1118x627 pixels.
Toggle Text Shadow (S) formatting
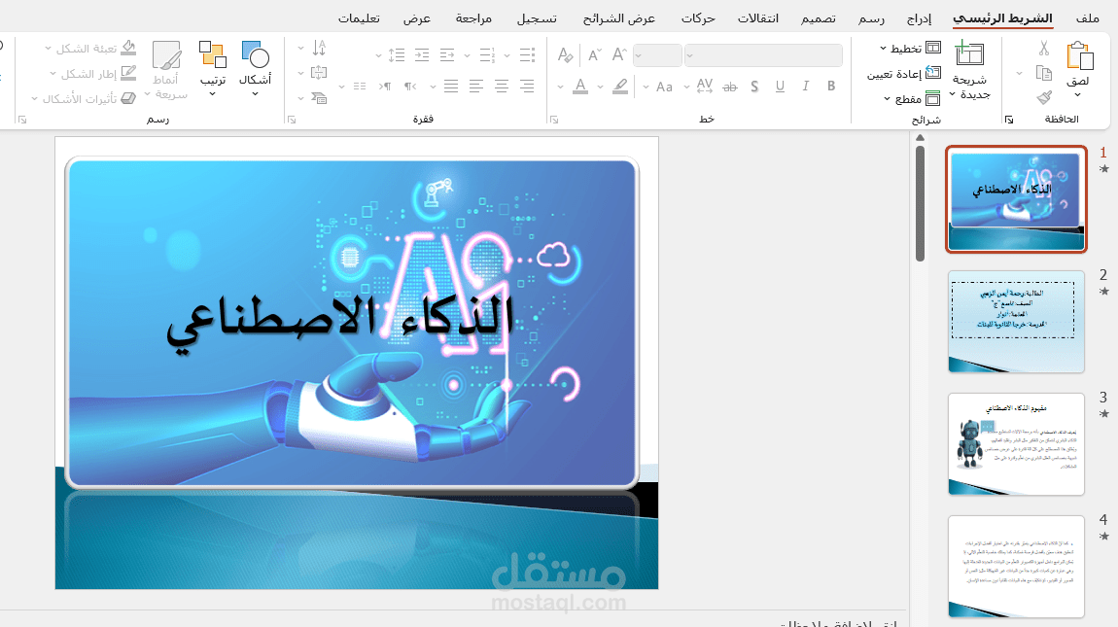click(x=754, y=87)
